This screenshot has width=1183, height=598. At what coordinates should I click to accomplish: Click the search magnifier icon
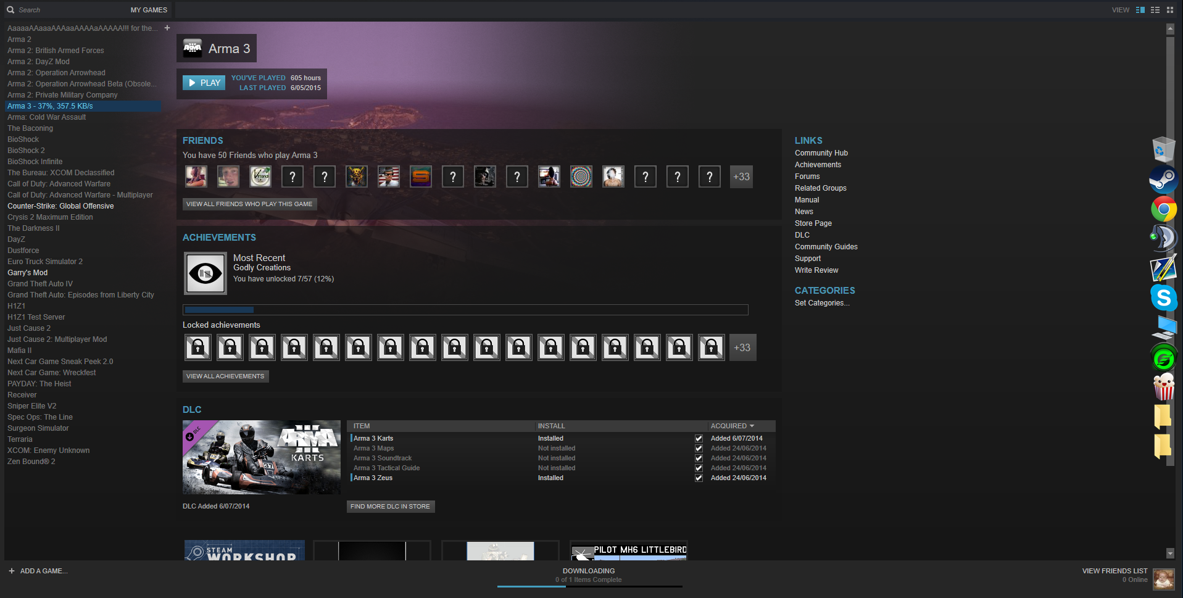coord(10,10)
